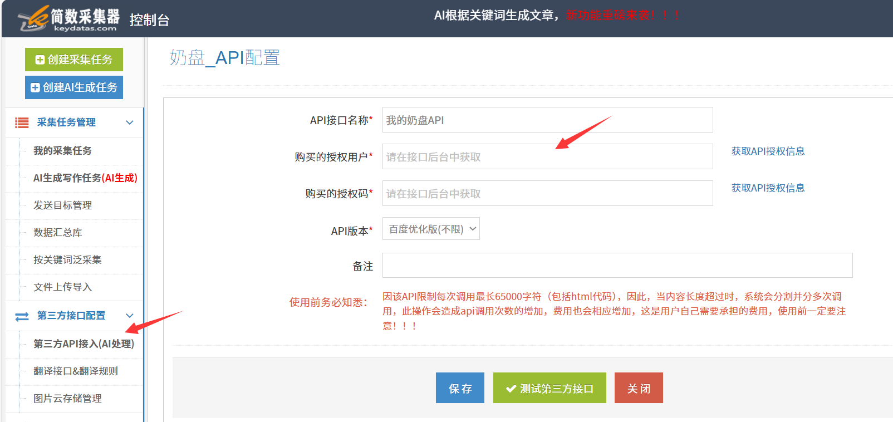Click 测试第三方接口 button
This screenshot has width=893, height=422.
coord(549,387)
